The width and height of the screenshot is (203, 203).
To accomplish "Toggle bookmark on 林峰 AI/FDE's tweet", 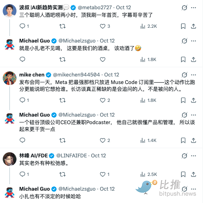I will 183,174.
